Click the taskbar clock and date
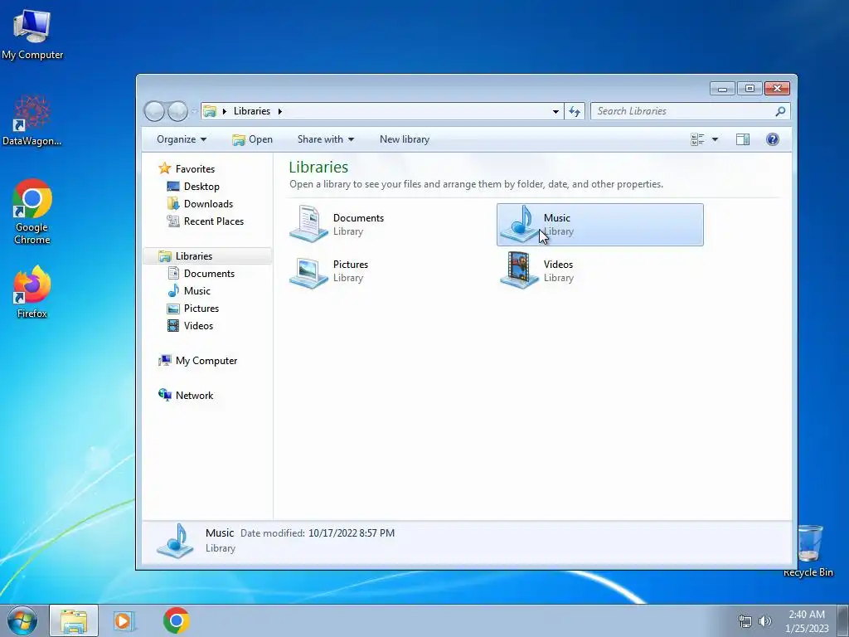849x637 pixels. point(807,620)
